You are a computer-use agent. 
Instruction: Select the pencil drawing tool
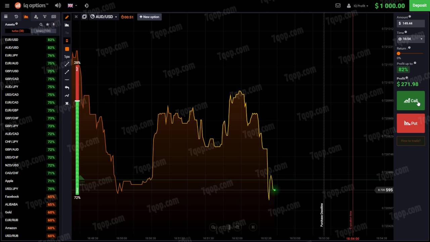click(67, 17)
